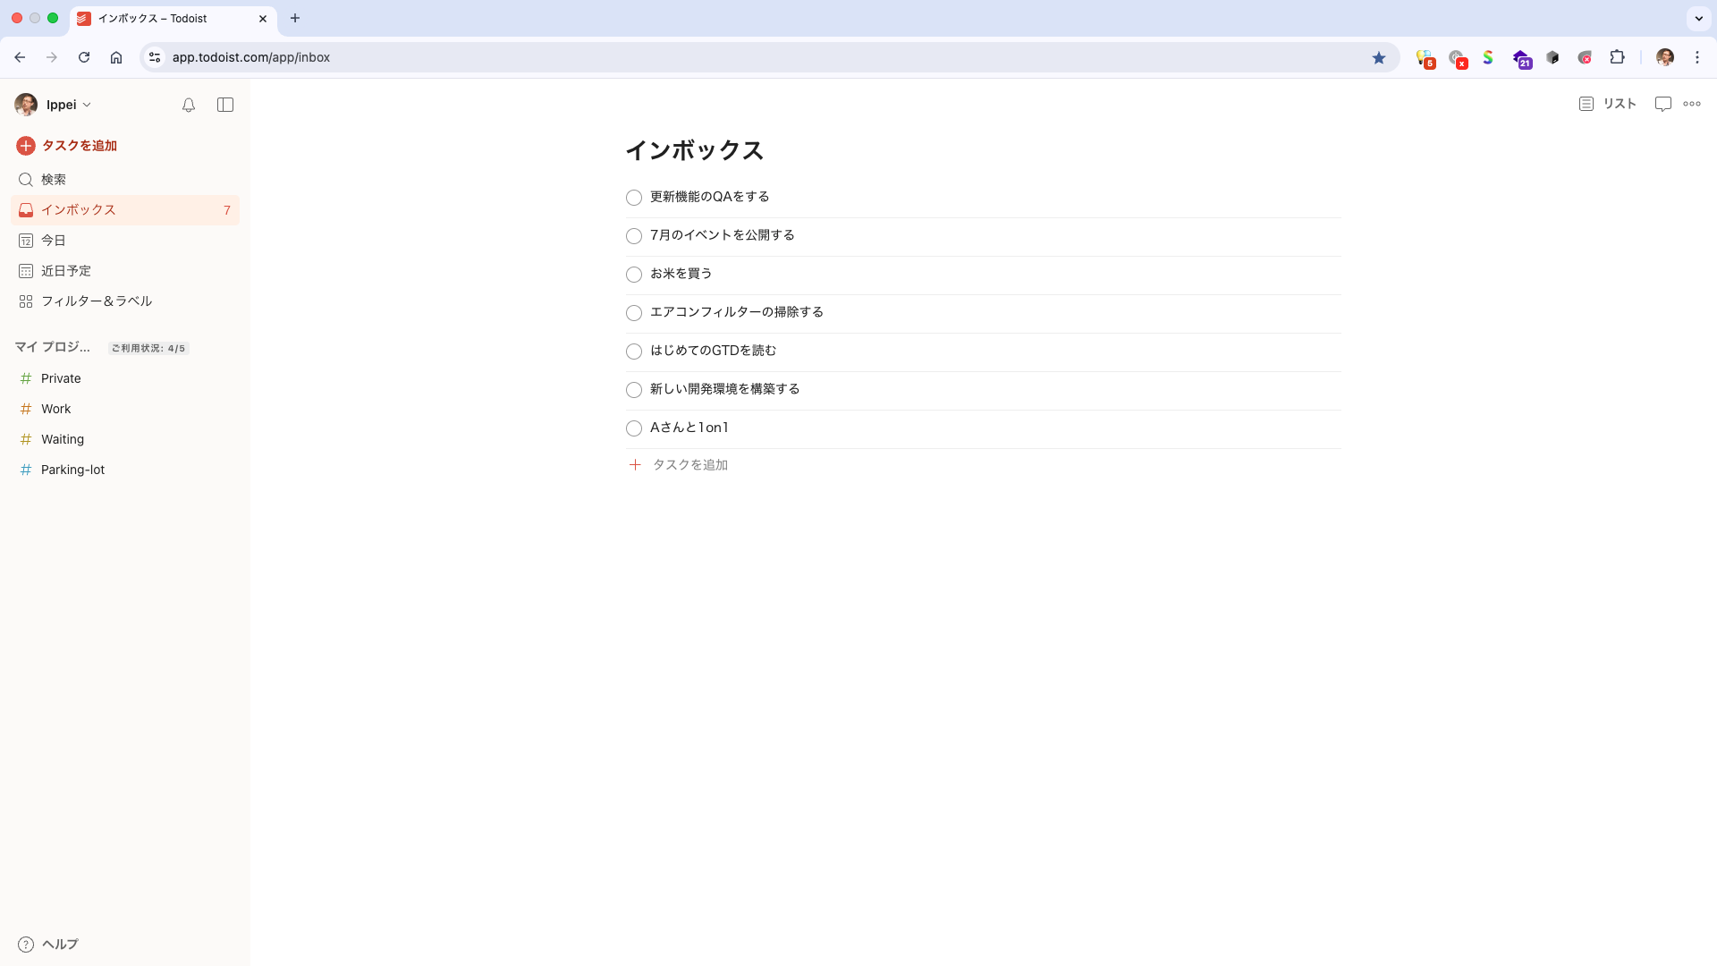Open the 今日 (Today) view
1717x966 pixels.
click(x=54, y=240)
